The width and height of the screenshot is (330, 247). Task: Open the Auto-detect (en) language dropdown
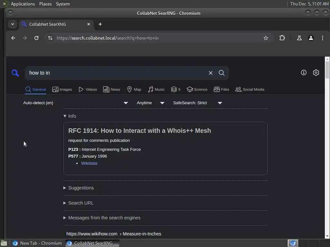pos(75,103)
